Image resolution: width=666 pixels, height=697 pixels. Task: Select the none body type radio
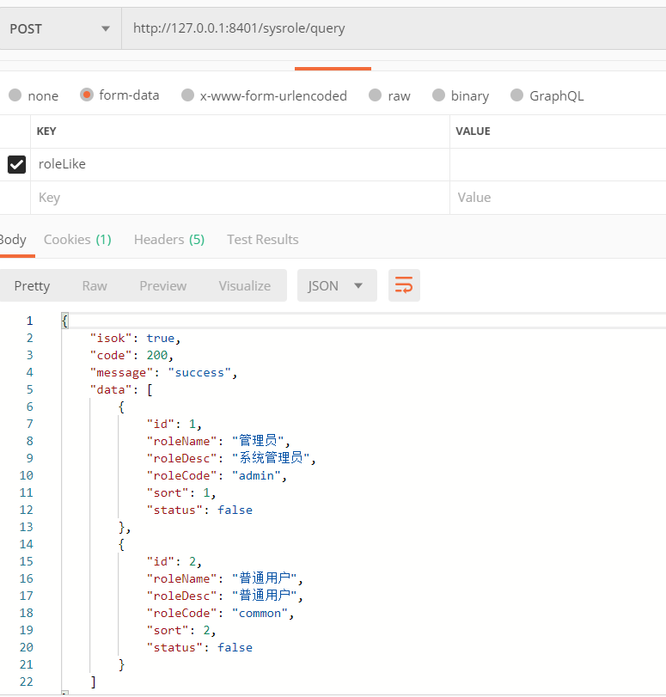(15, 95)
